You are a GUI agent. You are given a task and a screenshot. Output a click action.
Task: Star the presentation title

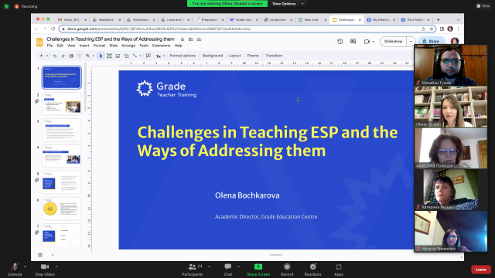click(183, 39)
